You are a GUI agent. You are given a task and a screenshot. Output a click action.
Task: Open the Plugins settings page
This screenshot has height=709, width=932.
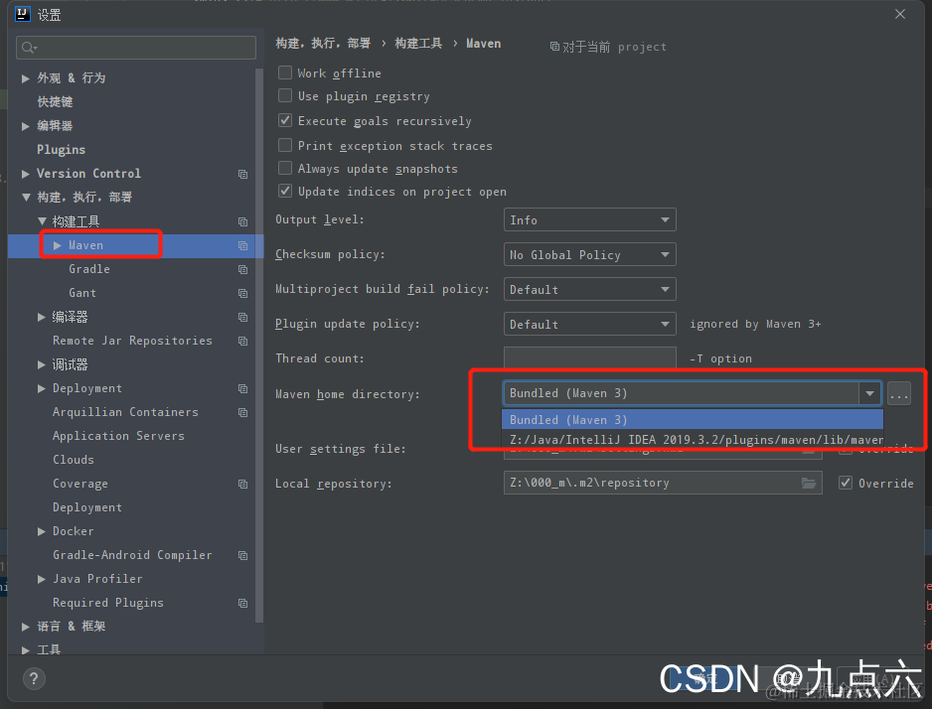pyautogui.click(x=62, y=150)
